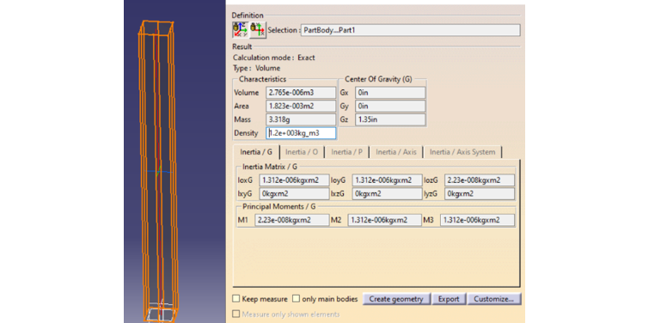Click the IoyG value field
Image resolution: width=667 pixels, height=323 pixels.
point(387,180)
